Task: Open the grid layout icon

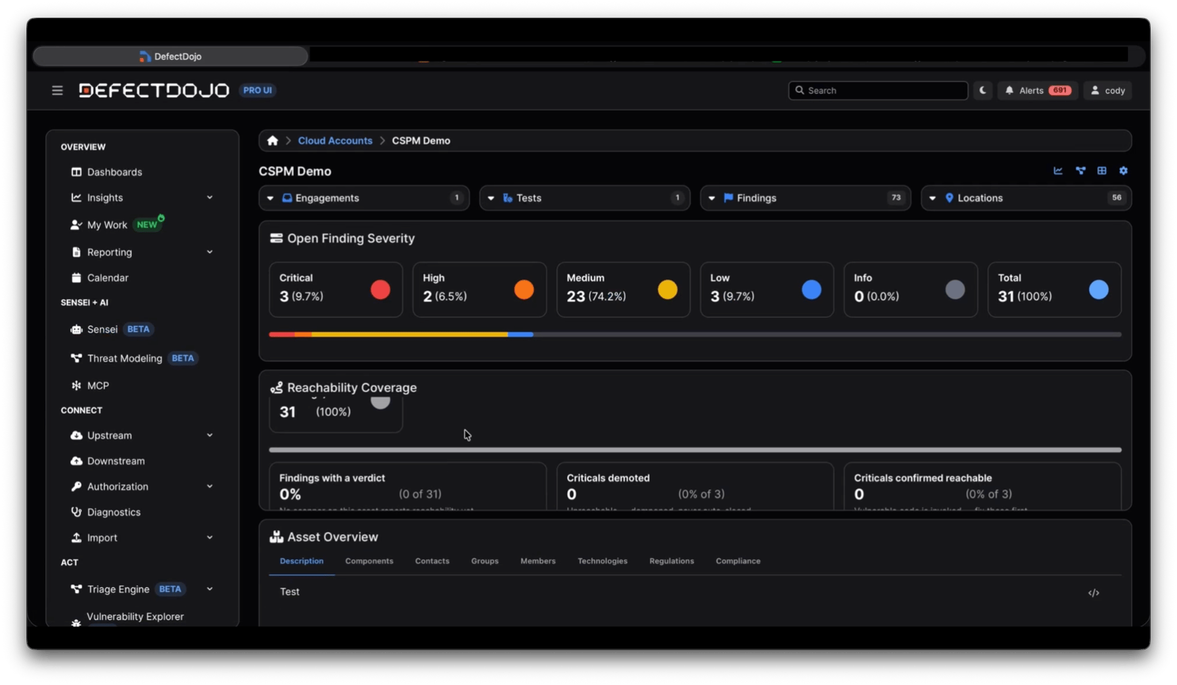Action: point(1102,171)
